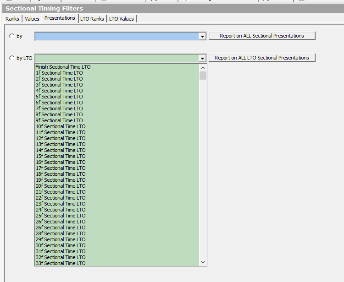
Task: Choose 25f Sectional Time LTO
Action: point(117,216)
